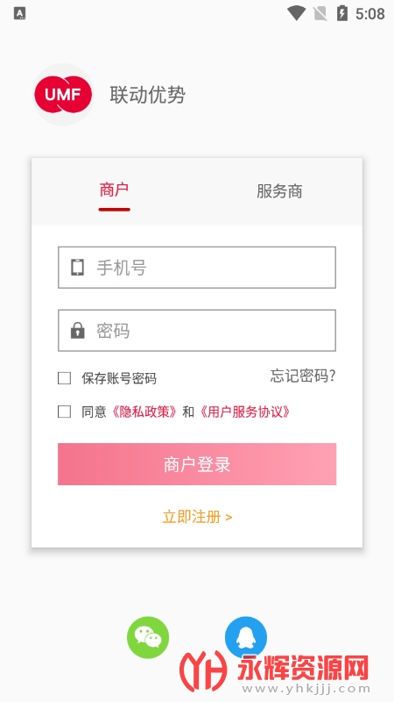Check the 同意 privacy agreement checkbox

pos(64,412)
